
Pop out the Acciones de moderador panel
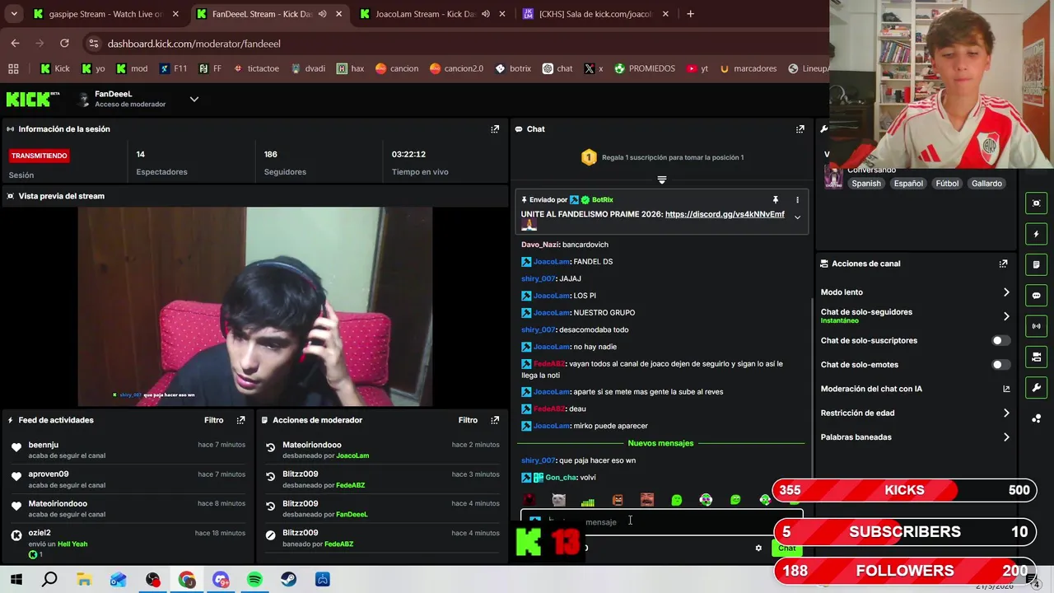[495, 420]
